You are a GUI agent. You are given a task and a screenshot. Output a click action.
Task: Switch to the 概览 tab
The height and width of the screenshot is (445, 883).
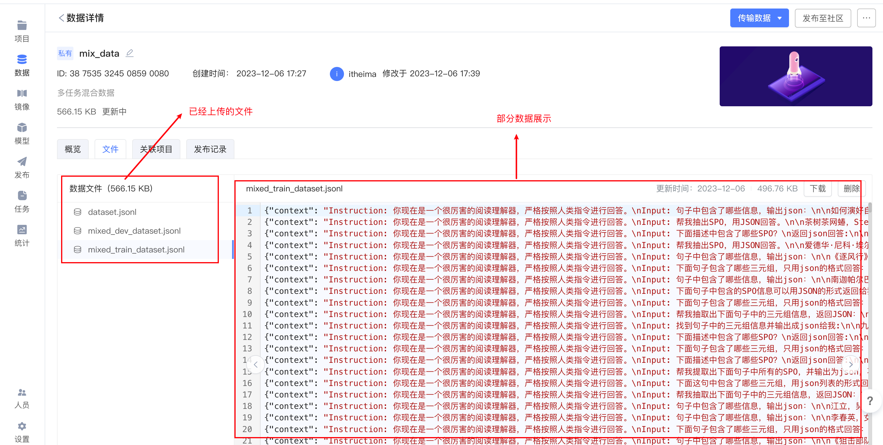[73, 149]
